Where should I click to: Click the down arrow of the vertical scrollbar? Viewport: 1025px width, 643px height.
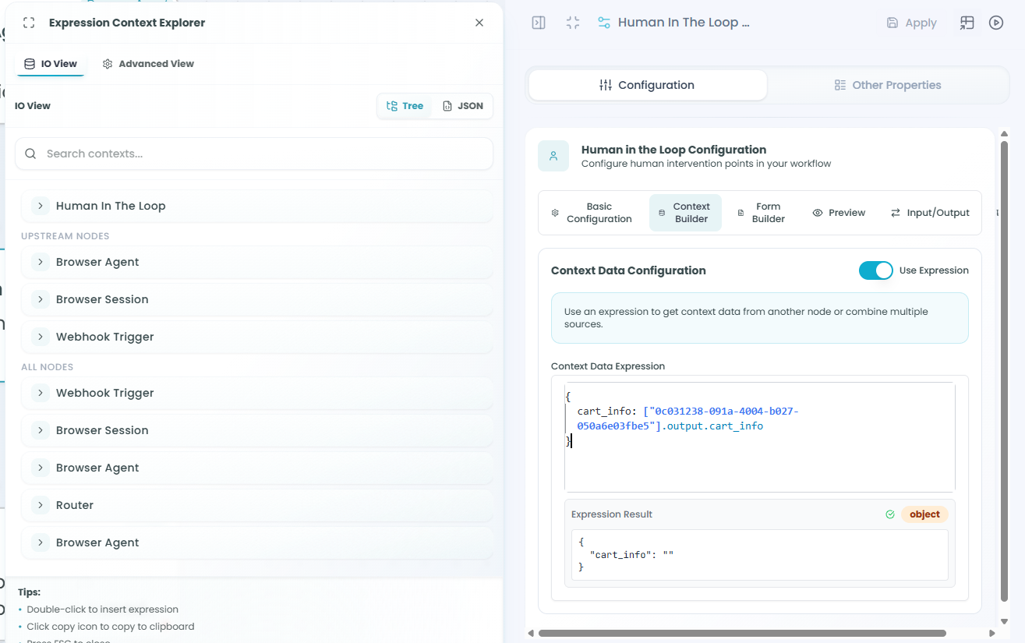tap(1005, 622)
